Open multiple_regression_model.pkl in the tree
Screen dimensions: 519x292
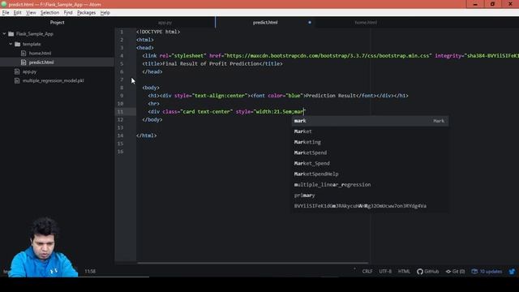[53, 80]
